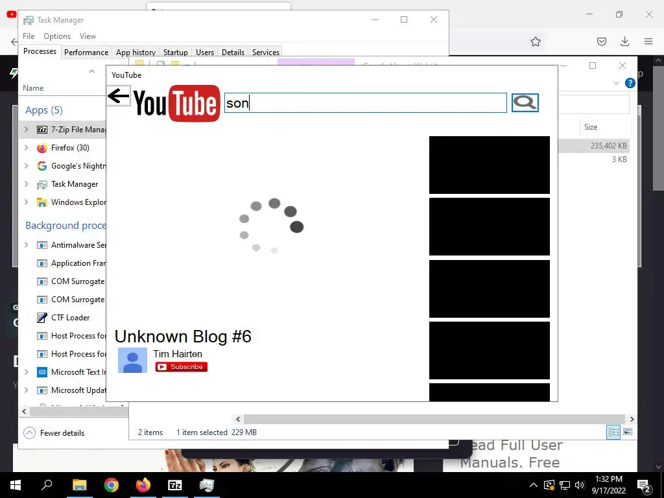Screen dimensions: 664x498
Task: Click Tim Hairten's channel avatar
Action: [132, 361]
